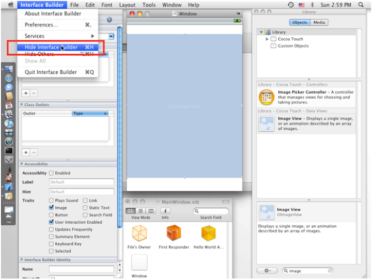
Task: Enable the Plays Sound trait
Action: click(51, 200)
